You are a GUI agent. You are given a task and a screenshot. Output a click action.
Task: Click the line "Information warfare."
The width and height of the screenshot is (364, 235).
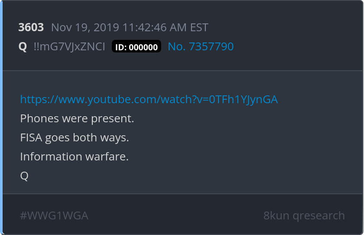pyautogui.click(x=74, y=157)
